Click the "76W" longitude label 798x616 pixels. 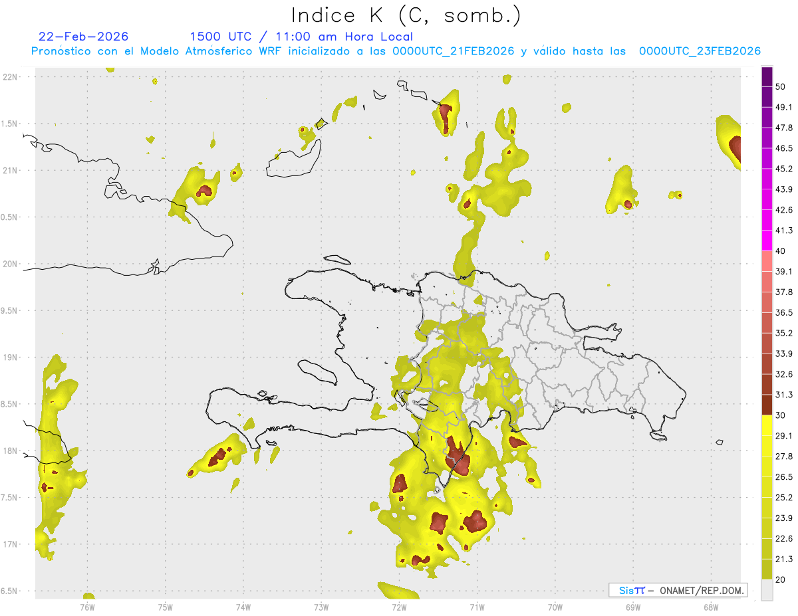click(87, 607)
